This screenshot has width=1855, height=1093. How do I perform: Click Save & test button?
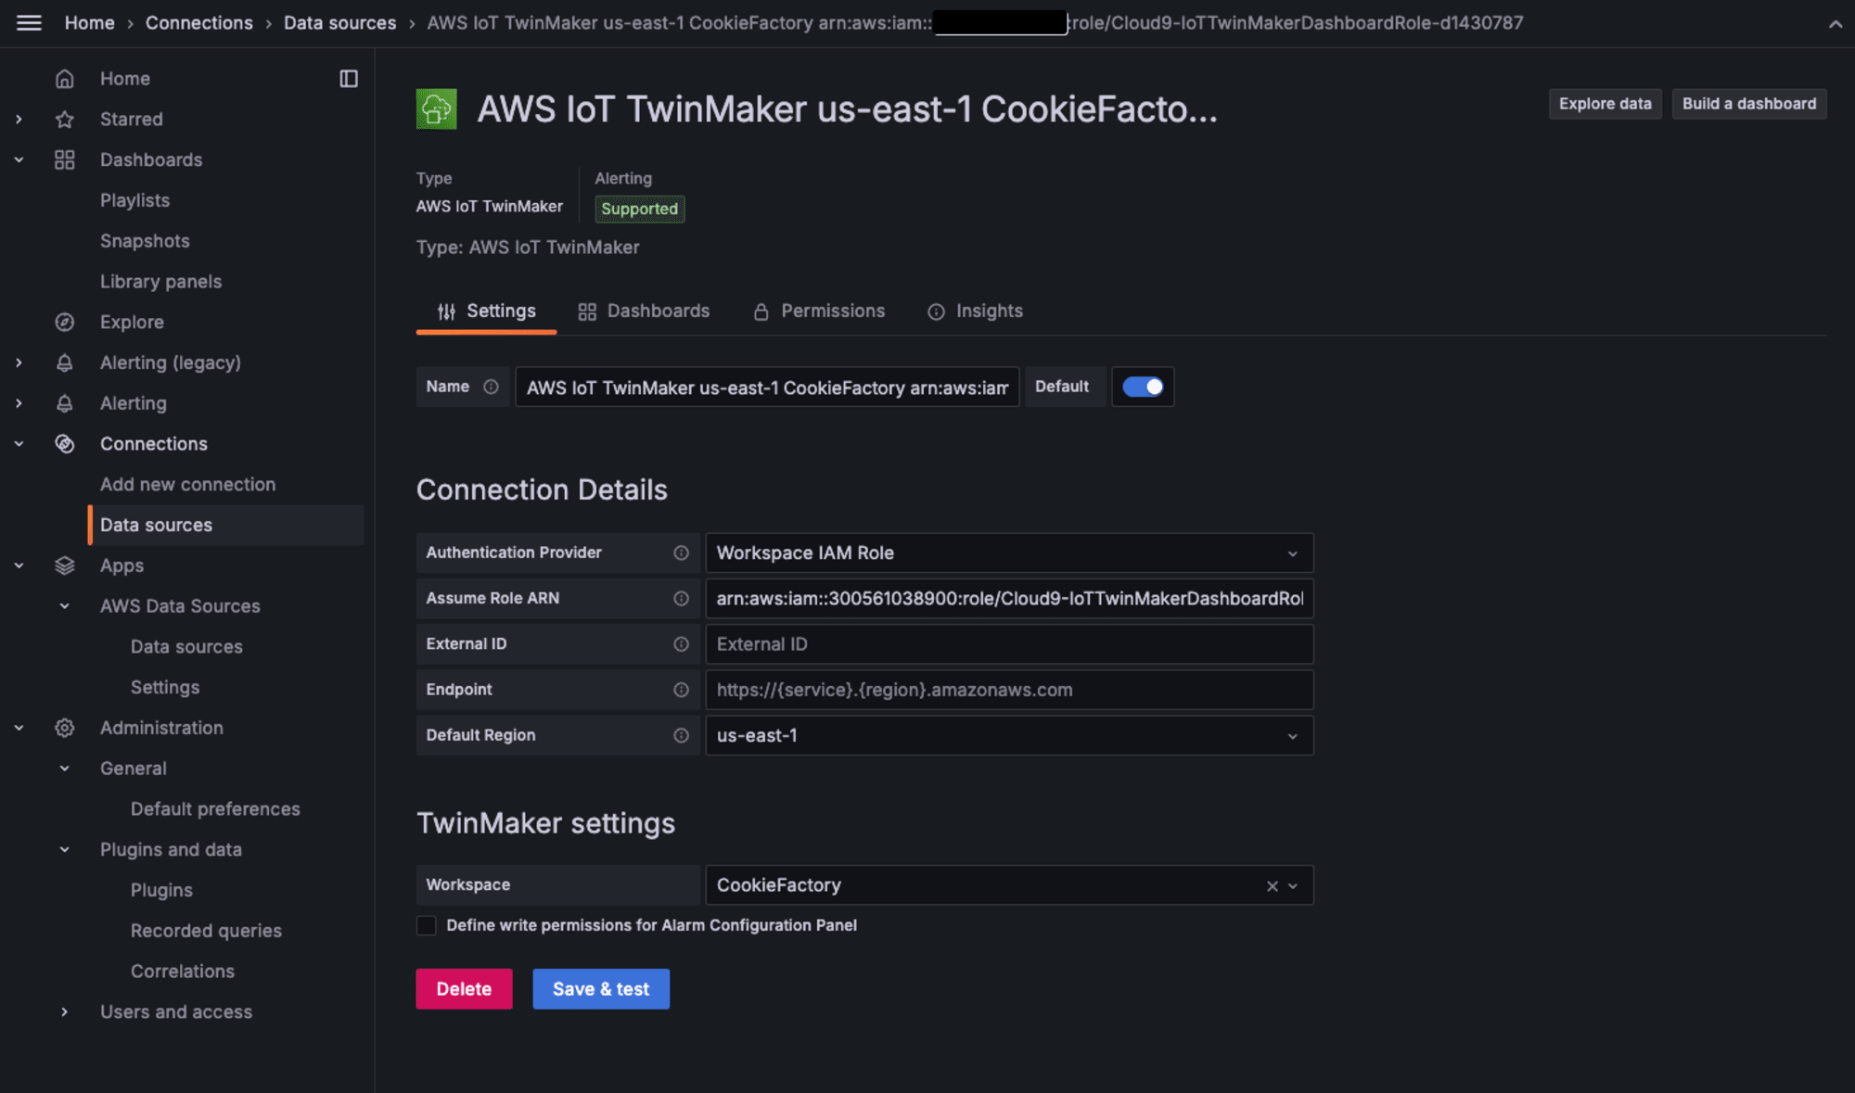601,989
